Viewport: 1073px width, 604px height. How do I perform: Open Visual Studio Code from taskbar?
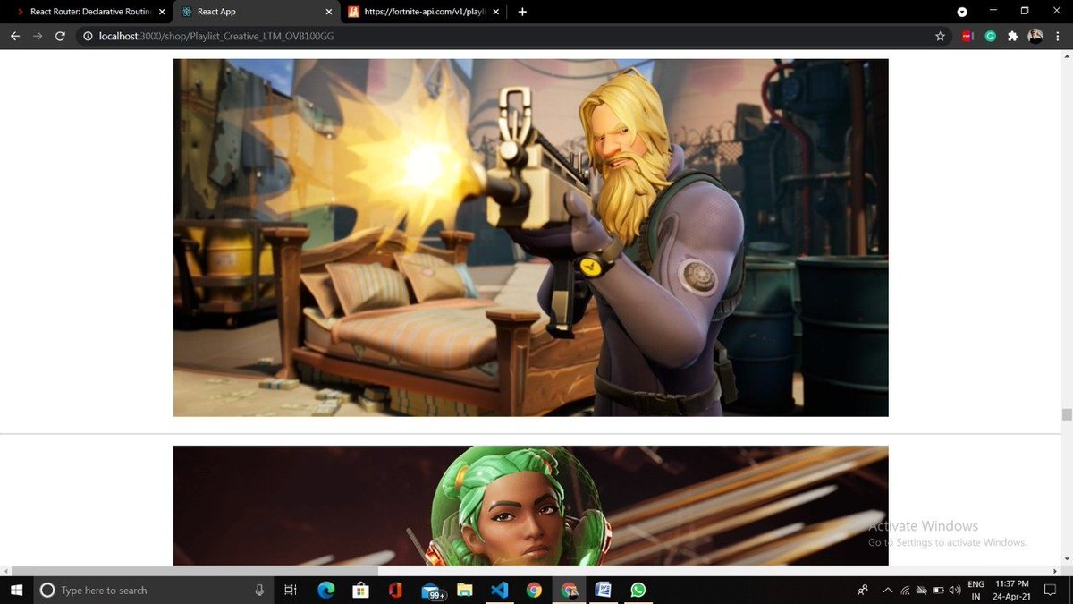(x=499, y=590)
